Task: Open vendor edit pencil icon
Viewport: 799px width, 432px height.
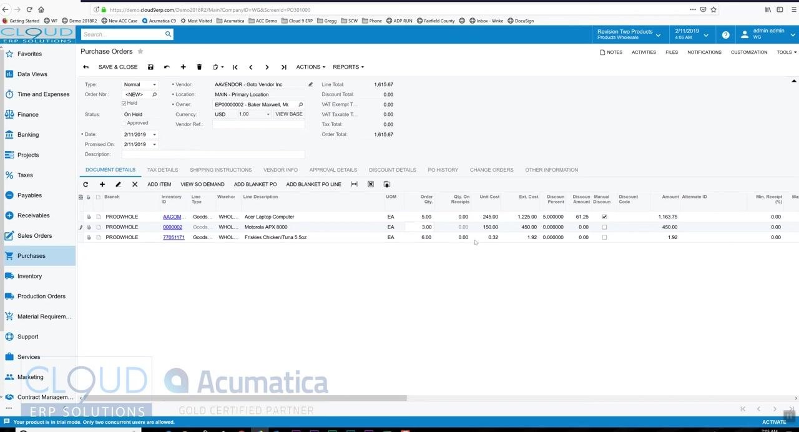Action: point(310,84)
